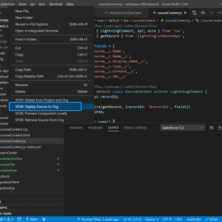Screen dimensions: 222x222
Task: Open pubsub.js in explorer
Action: (x=32, y=188)
